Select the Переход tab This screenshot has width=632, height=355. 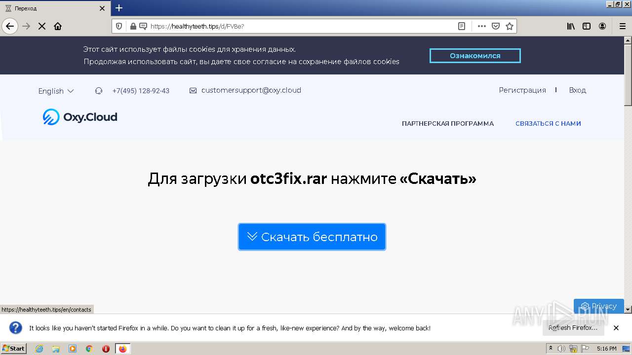point(54,8)
